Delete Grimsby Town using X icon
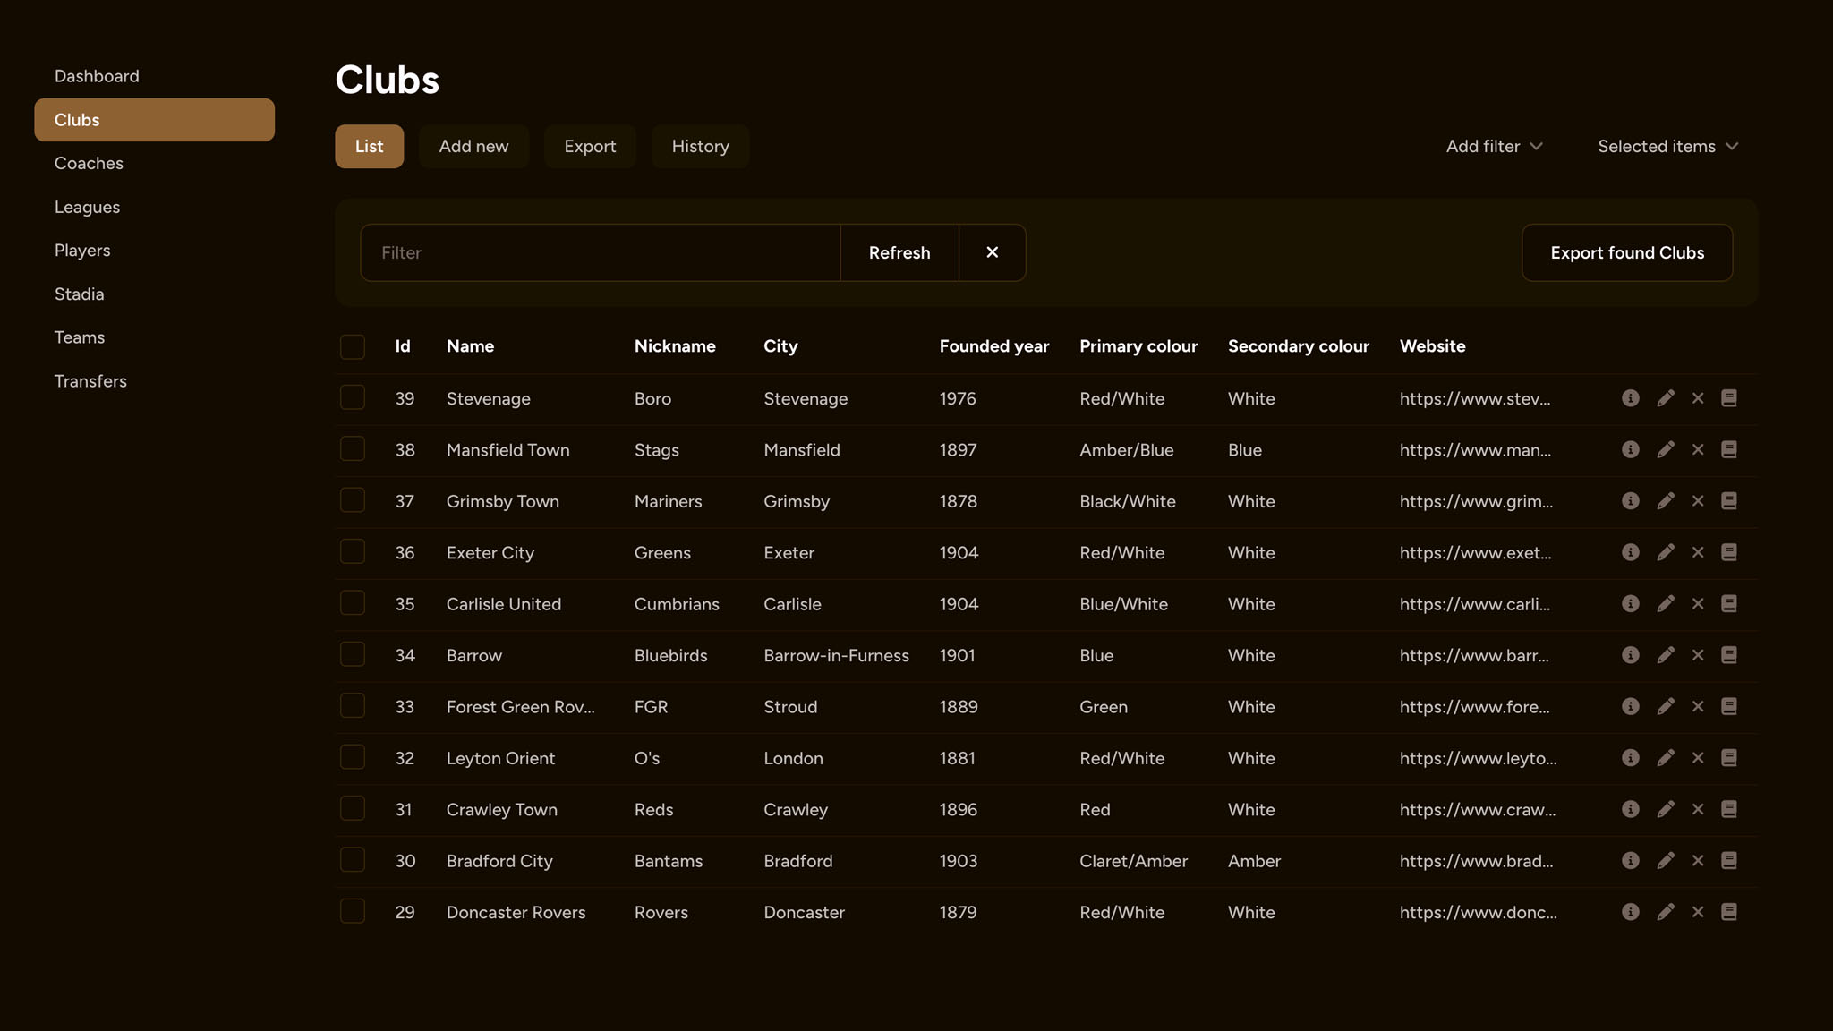1833x1031 pixels. [1697, 501]
